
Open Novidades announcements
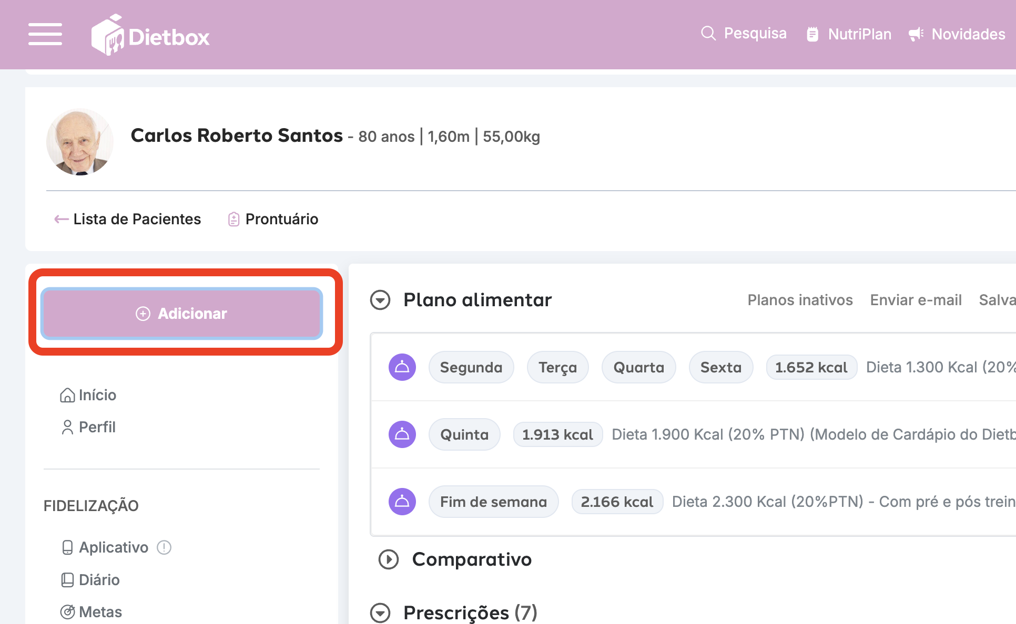point(957,35)
